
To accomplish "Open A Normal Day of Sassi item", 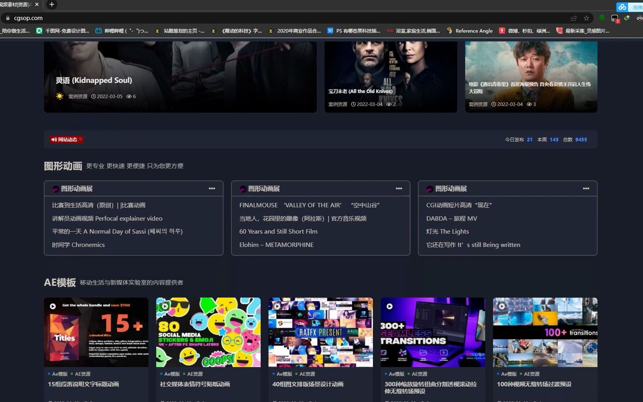I will (x=117, y=232).
